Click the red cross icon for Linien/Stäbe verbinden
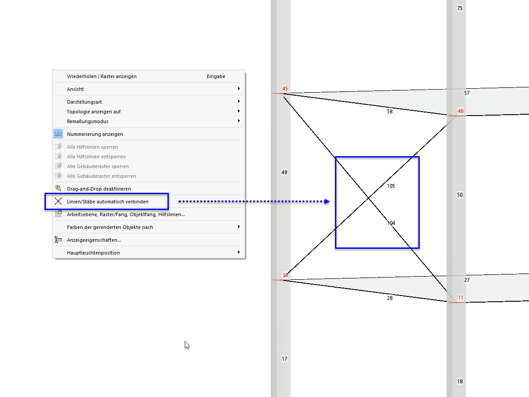529x397 pixels. pyautogui.click(x=58, y=202)
